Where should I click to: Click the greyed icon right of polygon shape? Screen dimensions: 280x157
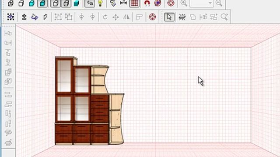(x=203, y=17)
